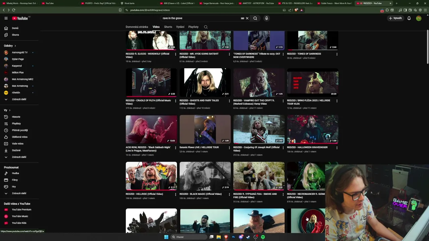Open REDZED - BLACK MAGIC video title
This screenshot has width=429, height=241.
point(200,194)
